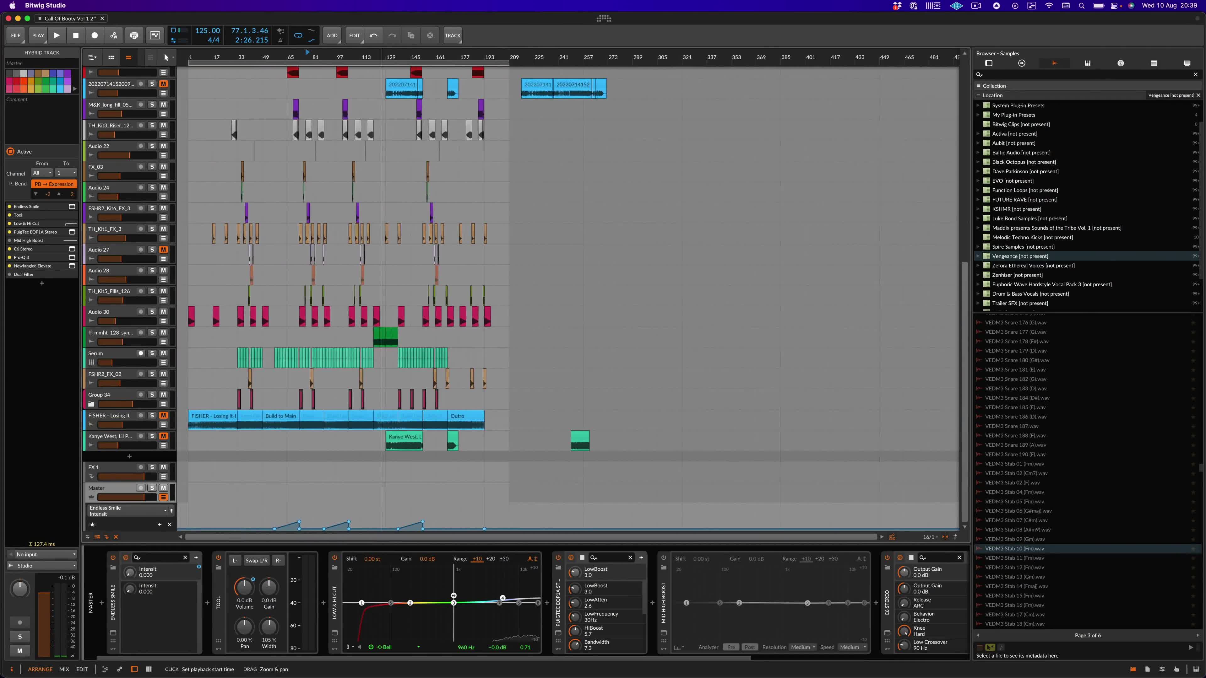Screen dimensions: 1206x678
Task: Select Call Of Booty Vol 1 2 project tab
Action: pyautogui.click(x=70, y=18)
